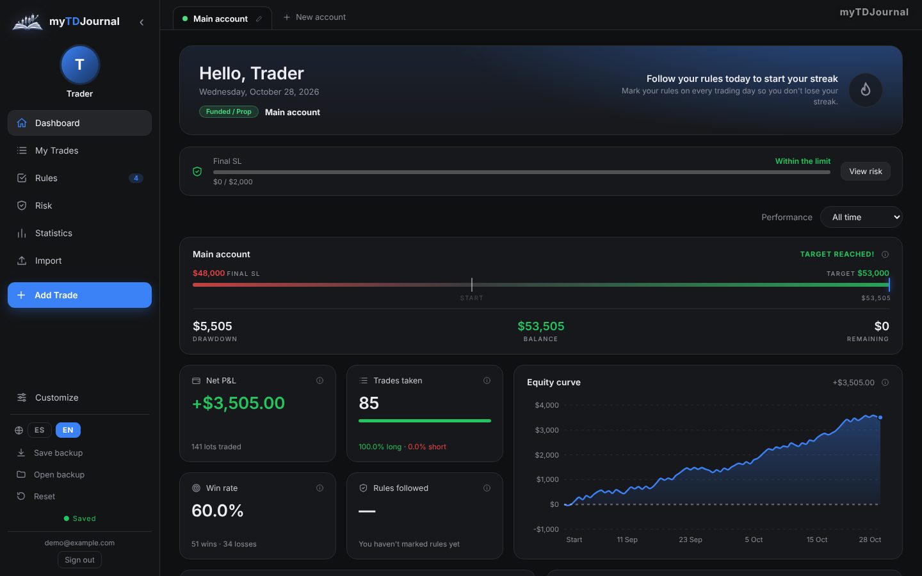Click the Final SL progress bar
The image size is (922, 576).
(x=522, y=172)
